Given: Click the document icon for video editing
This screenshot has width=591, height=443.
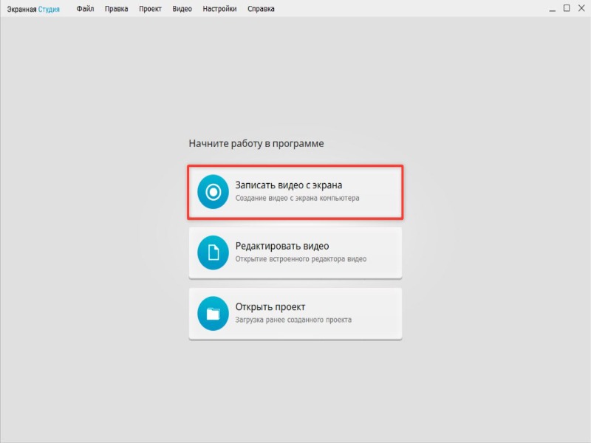Looking at the screenshot, I should coord(213,253).
